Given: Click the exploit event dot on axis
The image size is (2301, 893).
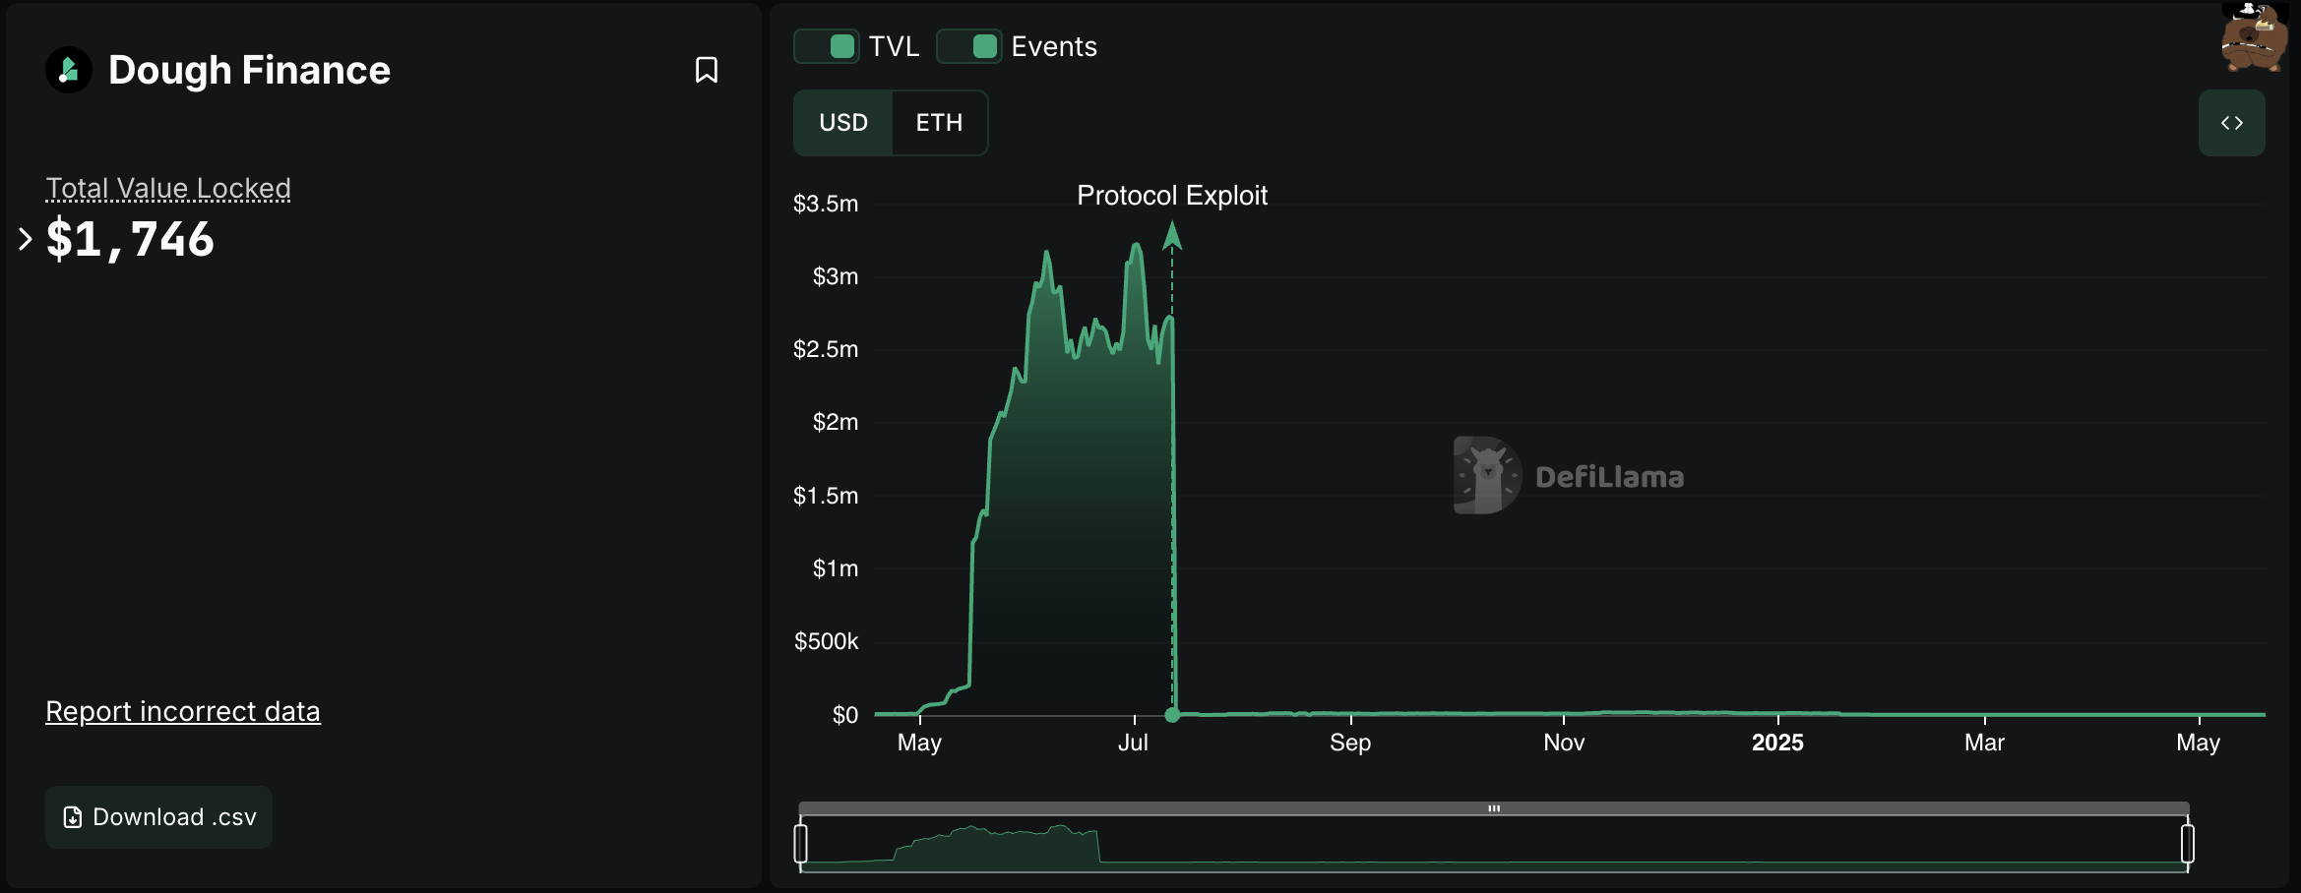Looking at the screenshot, I should (1172, 715).
